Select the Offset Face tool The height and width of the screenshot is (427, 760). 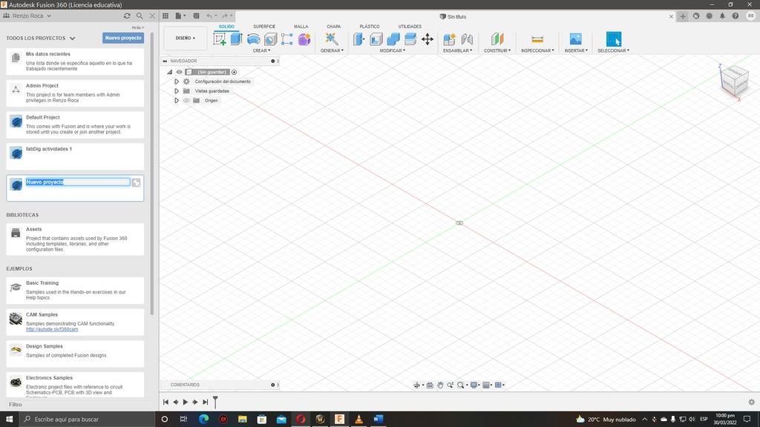coord(410,39)
